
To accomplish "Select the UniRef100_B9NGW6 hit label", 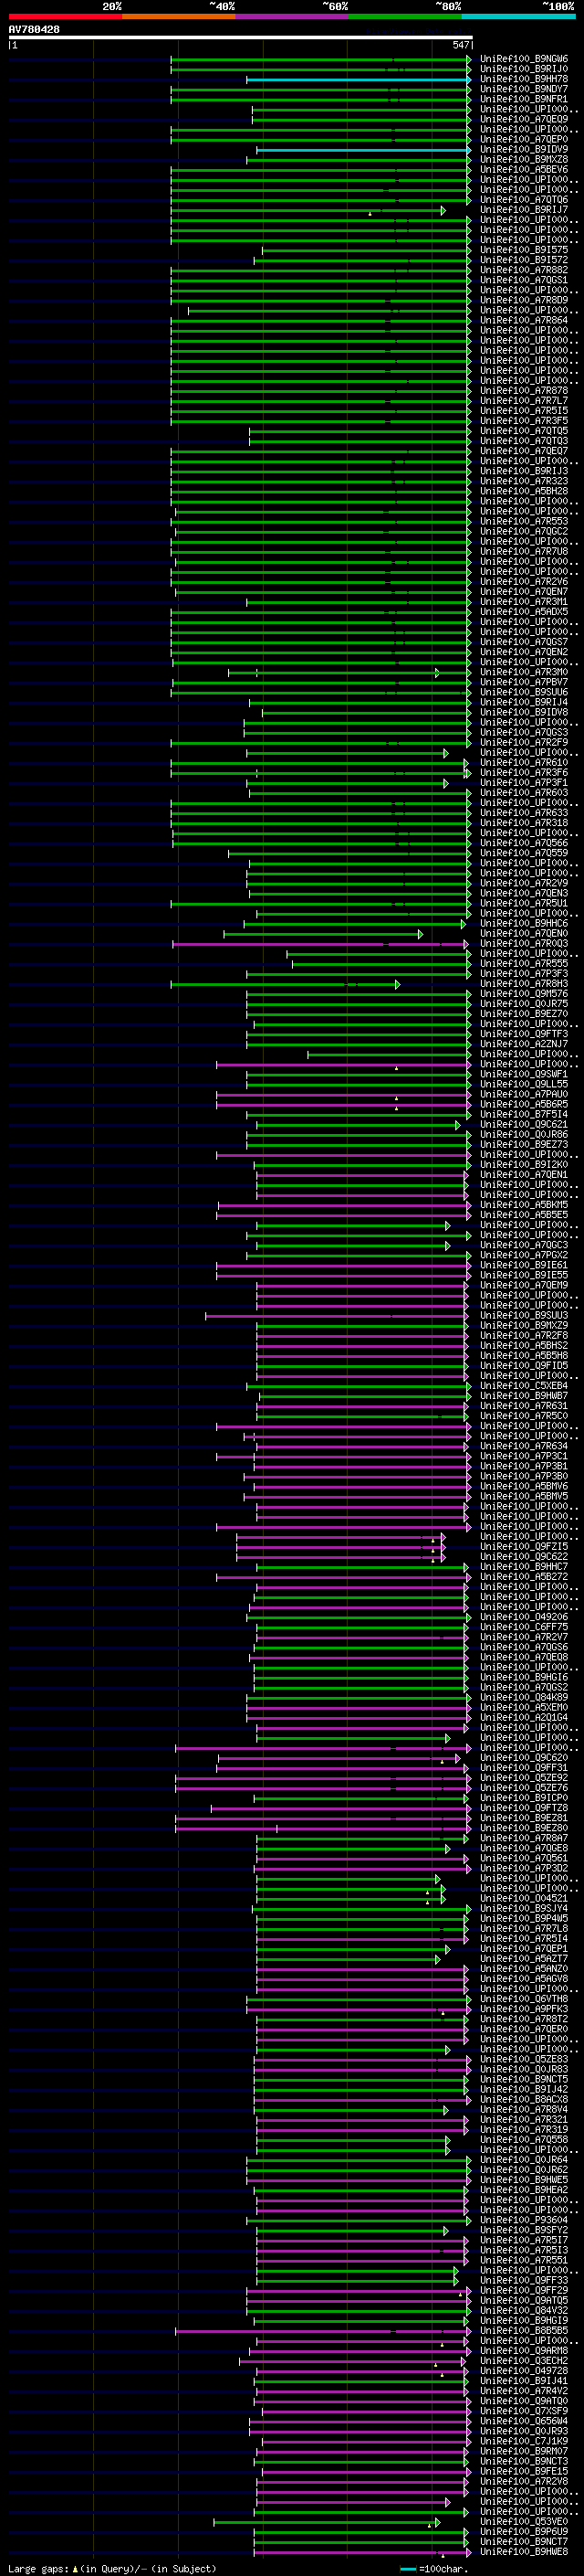I will click(524, 59).
